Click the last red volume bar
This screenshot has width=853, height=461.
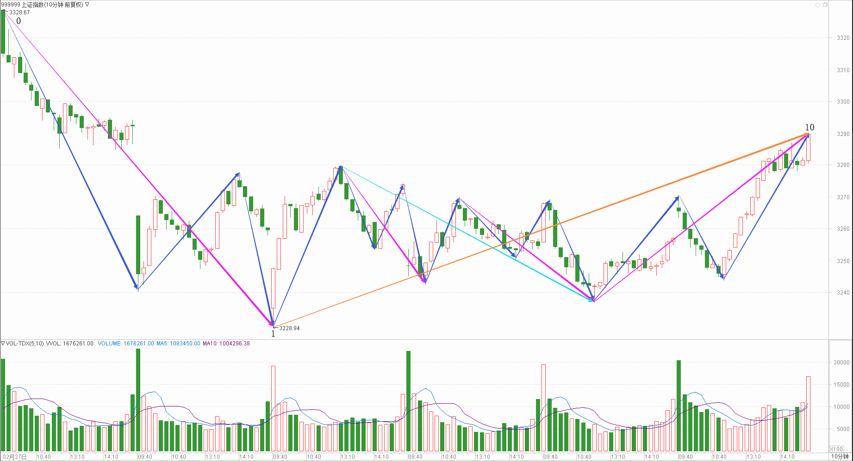(x=808, y=413)
